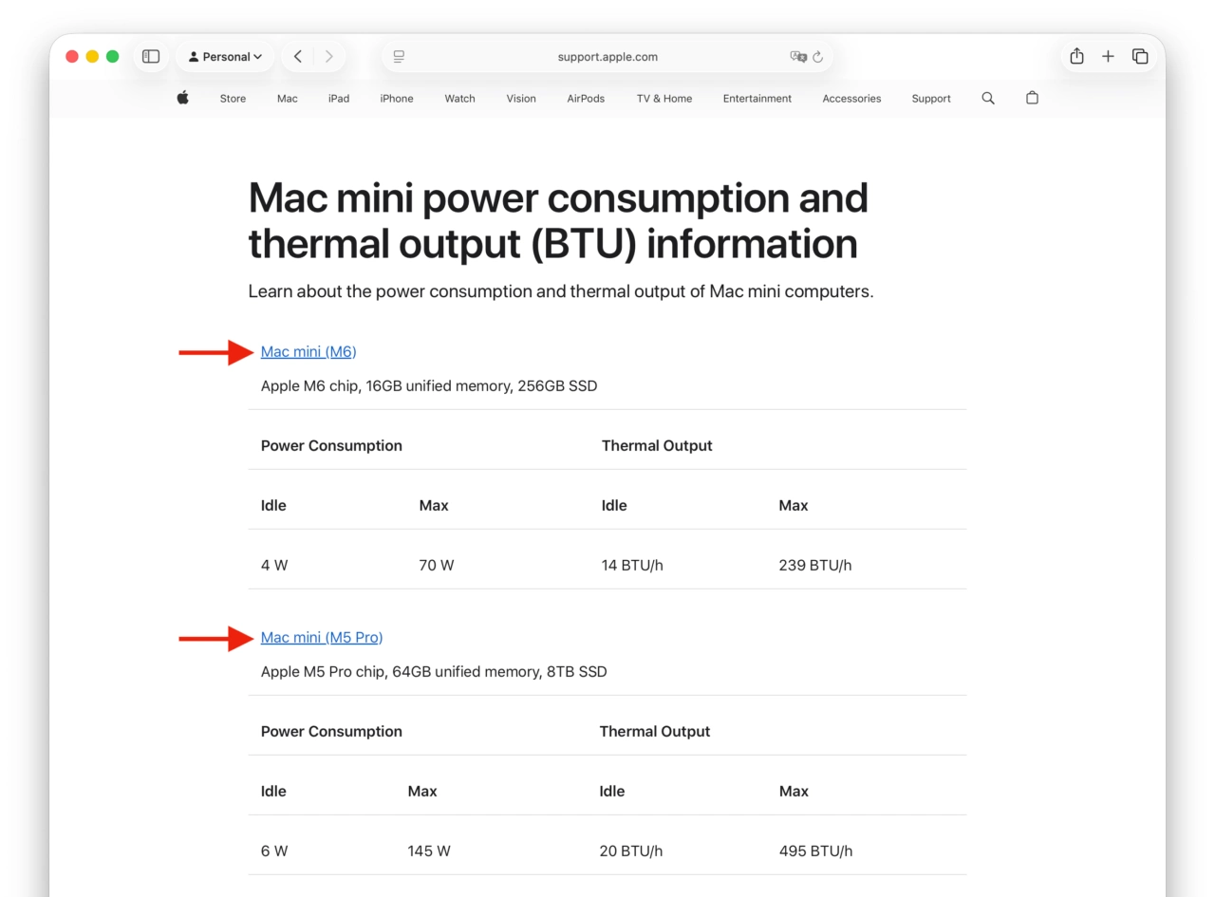Open the Personal profile dropdown
Screen dimensions: 1215x897
pyautogui.click(x=225, y=57)
